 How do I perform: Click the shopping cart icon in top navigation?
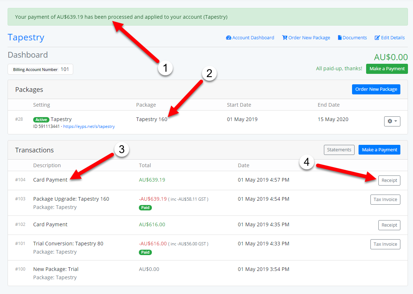(x=285, y=37)
